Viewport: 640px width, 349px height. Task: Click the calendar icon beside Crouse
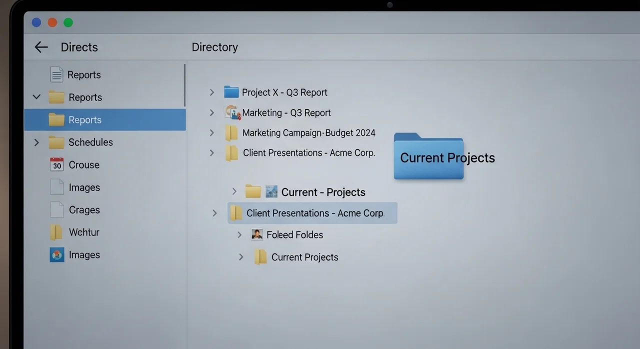pos(57,164)
